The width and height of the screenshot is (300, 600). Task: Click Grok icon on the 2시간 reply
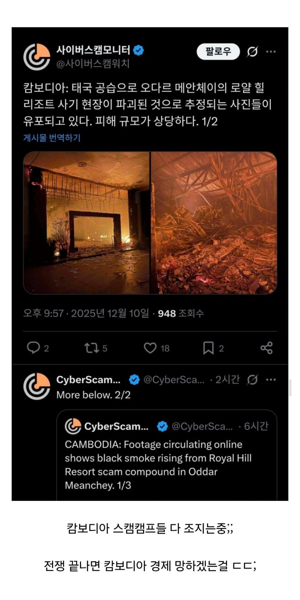252,380
